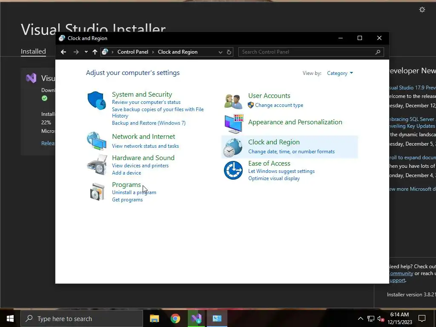Image resolution: width=436 pixels, height=327 pixels.
Task: Open the Windows Start menu
Action: tap(10, 318)
